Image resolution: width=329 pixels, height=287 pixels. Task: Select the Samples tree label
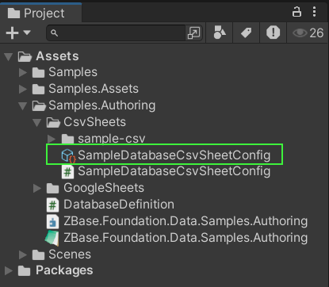[x=73, y=72]
